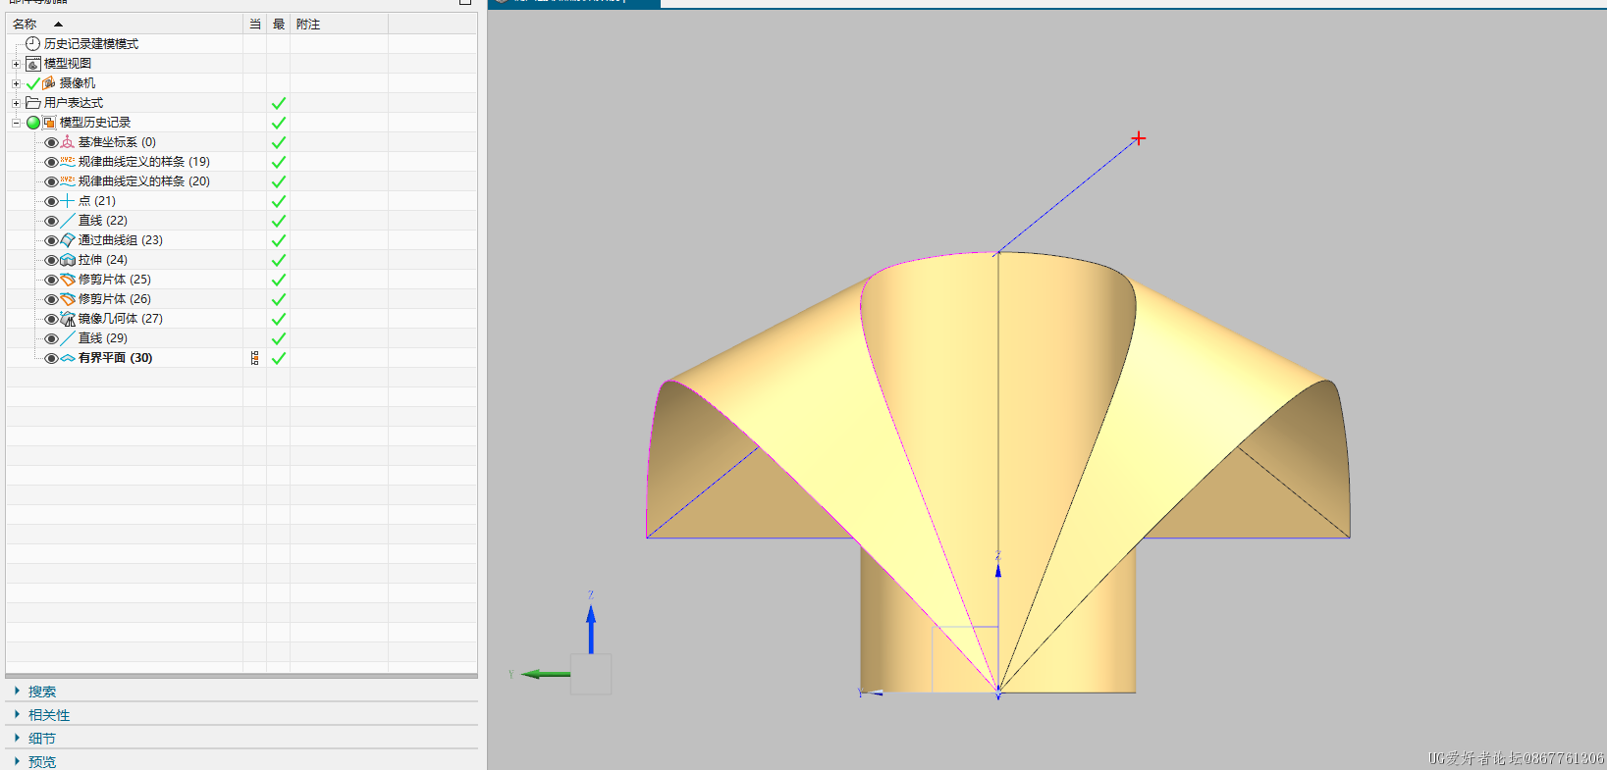
Task: Hide 通过曲线组 (23) feature
Action: [x=51, y=240]
